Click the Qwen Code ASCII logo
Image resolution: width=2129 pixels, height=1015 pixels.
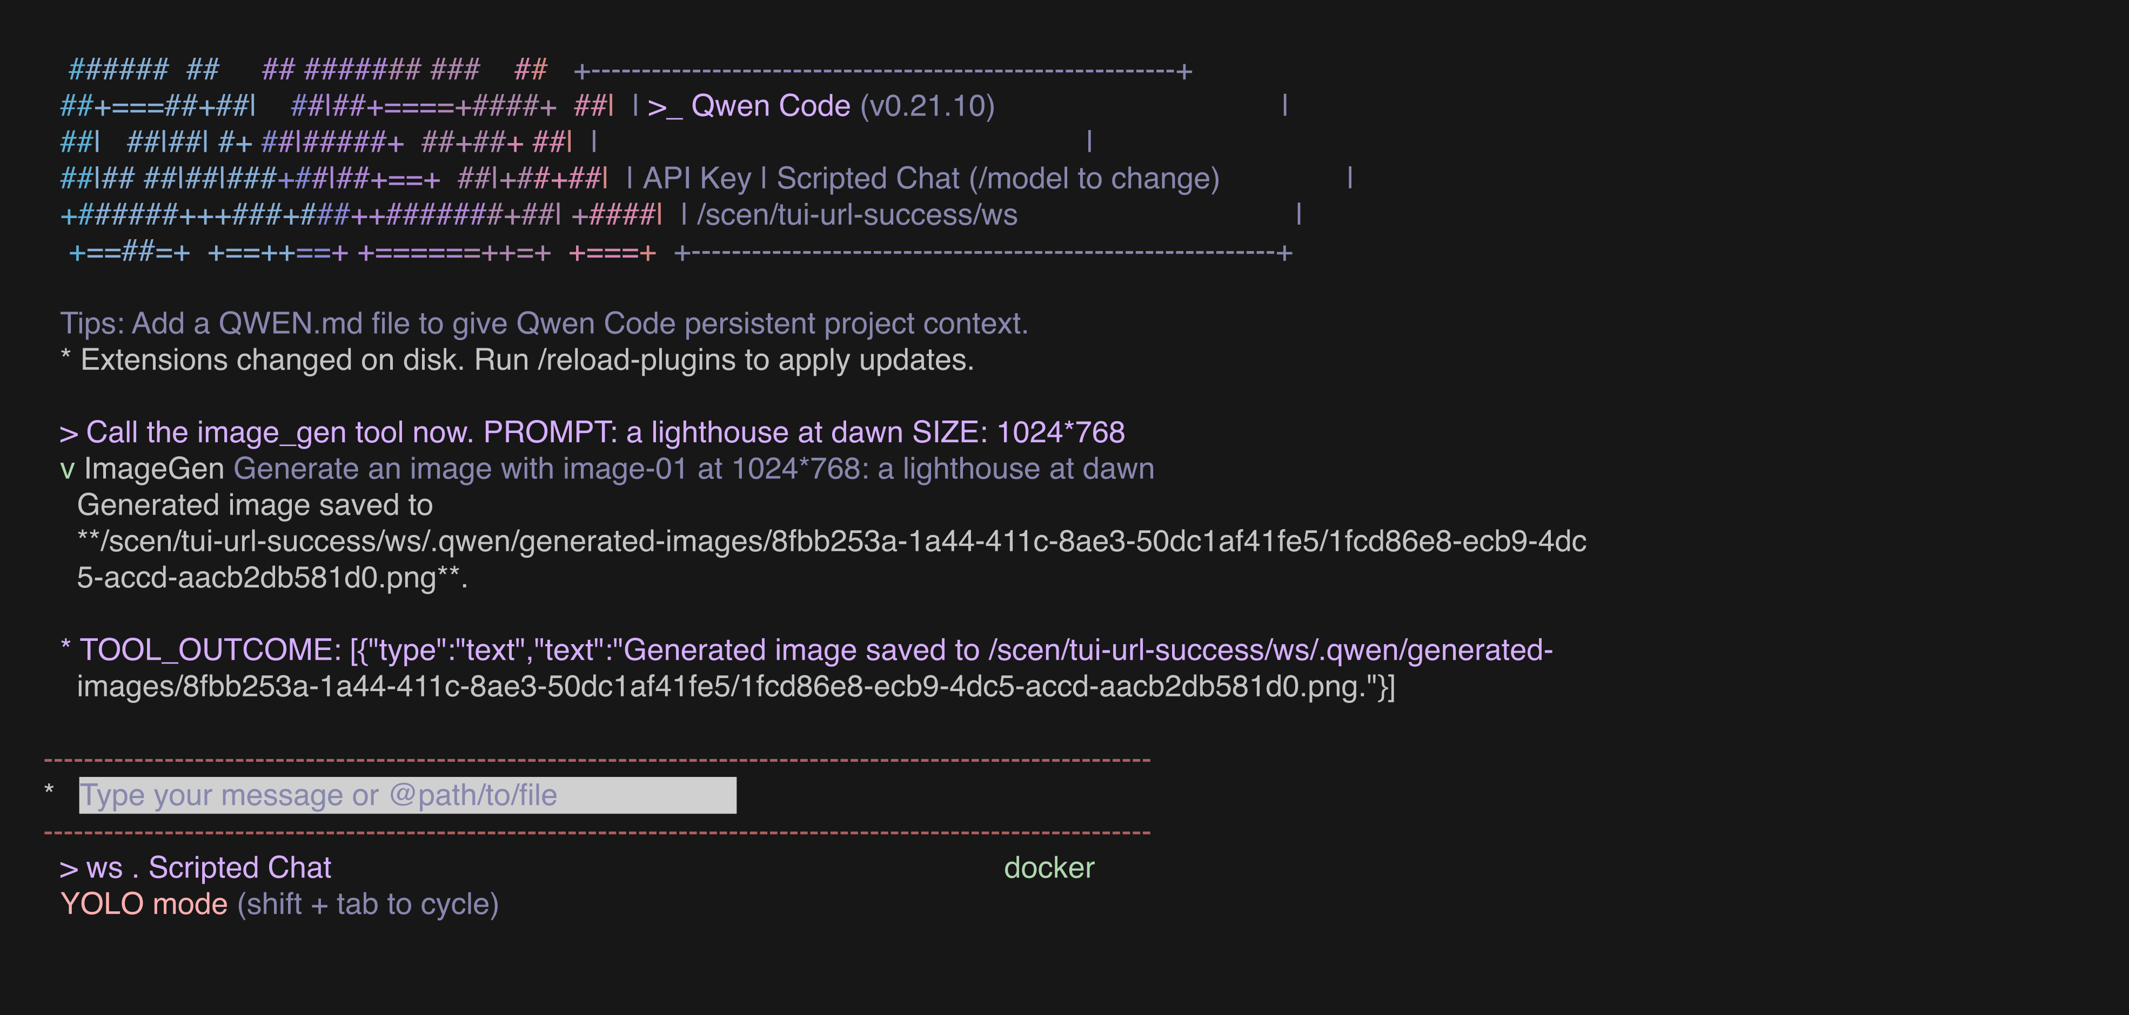pos(360,160)
